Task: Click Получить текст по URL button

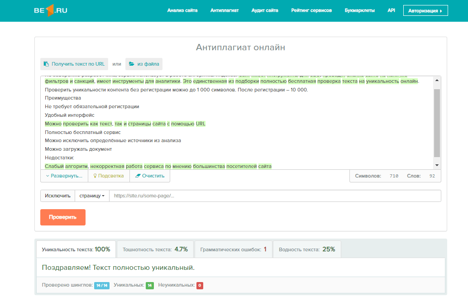Action: coord(74,64)
